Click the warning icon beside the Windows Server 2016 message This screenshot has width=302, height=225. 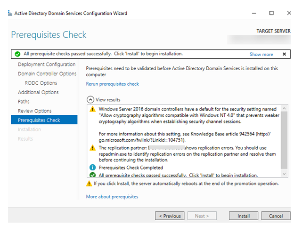pos(93,109)
